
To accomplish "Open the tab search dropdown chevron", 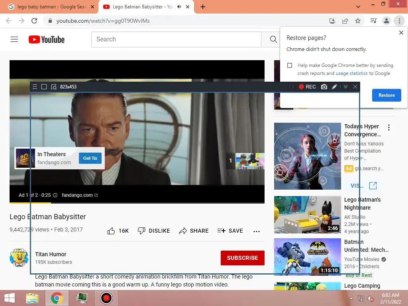I will [x=358, y=7].
